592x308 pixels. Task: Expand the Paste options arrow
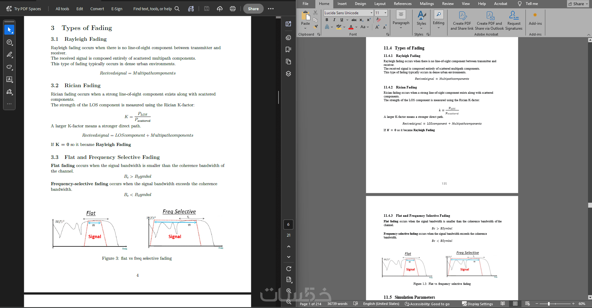pyautogui.click(x=305, y=28)
